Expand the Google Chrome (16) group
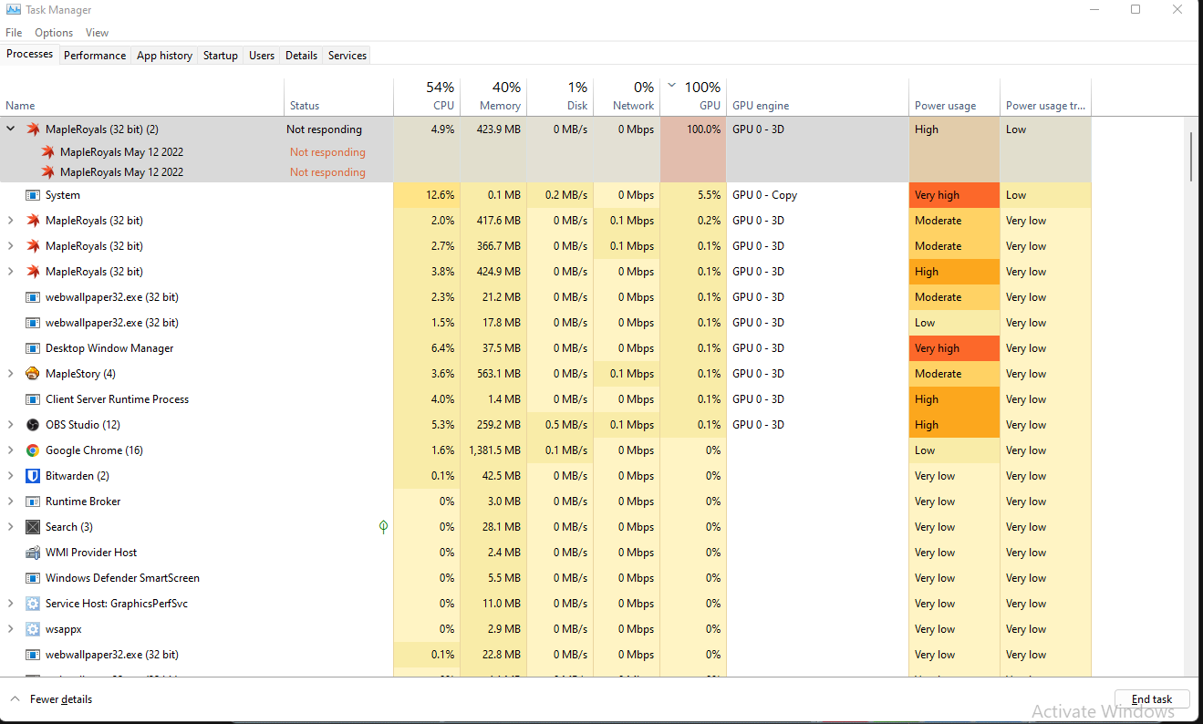The height and width of the screenshot is (724, 1203). (11, 450)
